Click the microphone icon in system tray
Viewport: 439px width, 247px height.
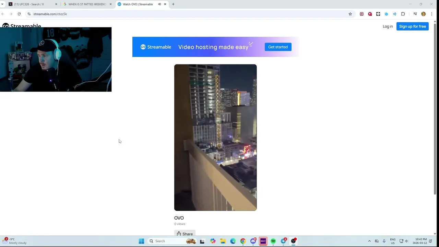(x=384, y=241)
